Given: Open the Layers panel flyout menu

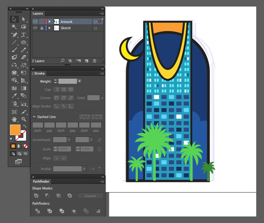Looking at the screenshot, I should (x=101, y=13).
